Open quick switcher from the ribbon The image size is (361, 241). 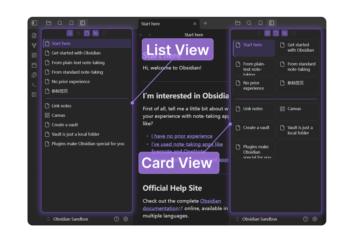(x=34, y=36)
